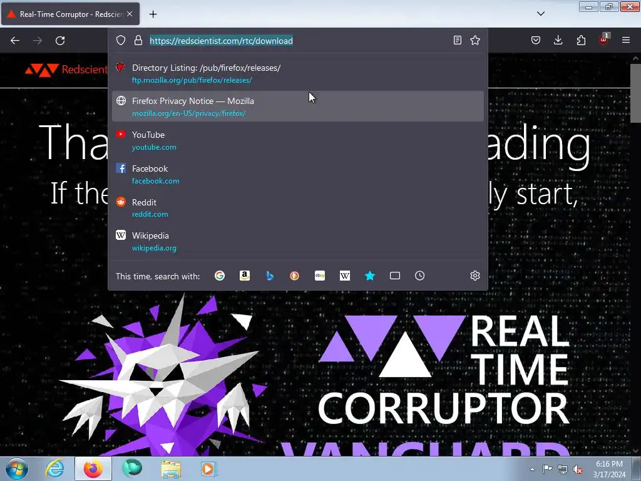Click the Firefox taskbar icon
This screenshot has height=481, width=641.
(x=93, y=468)
